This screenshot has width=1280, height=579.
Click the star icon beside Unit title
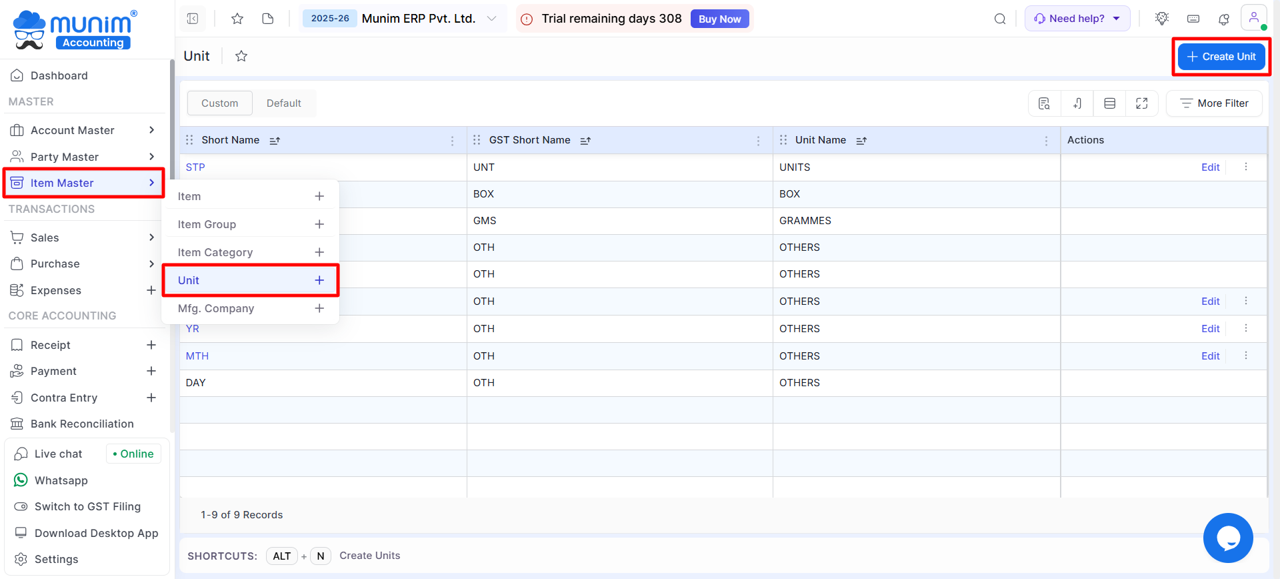[x=241, y=57]
